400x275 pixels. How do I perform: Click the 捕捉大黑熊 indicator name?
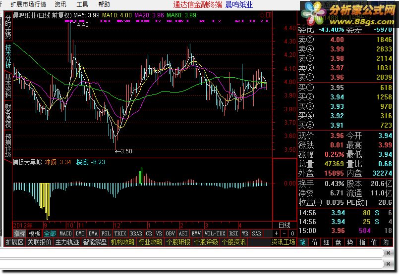[x=27, y=162]
